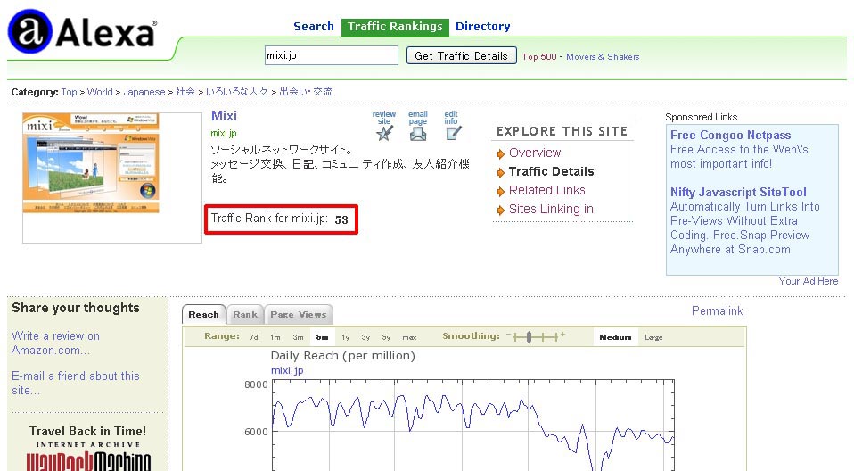Image resolution: width=854 pixels, height=471 pixels.
Task: Set graph range to 1y
Action: pyautogui.click(x=345, y=337)
